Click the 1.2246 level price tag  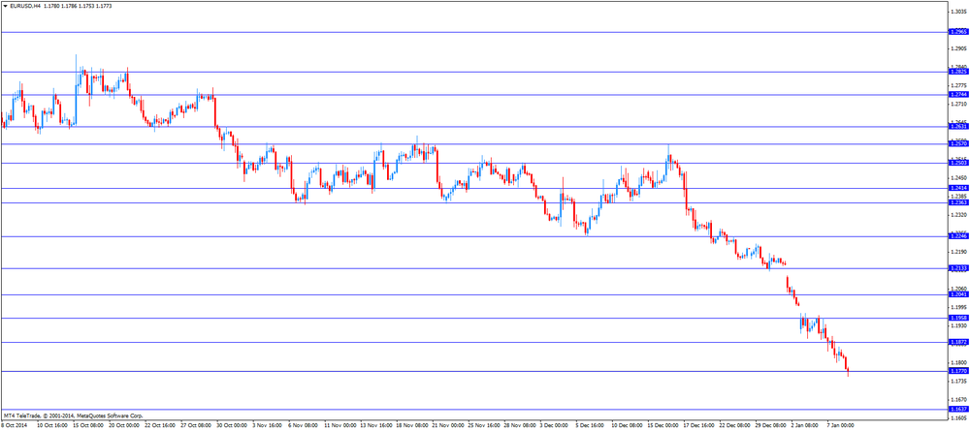point(958,236)
